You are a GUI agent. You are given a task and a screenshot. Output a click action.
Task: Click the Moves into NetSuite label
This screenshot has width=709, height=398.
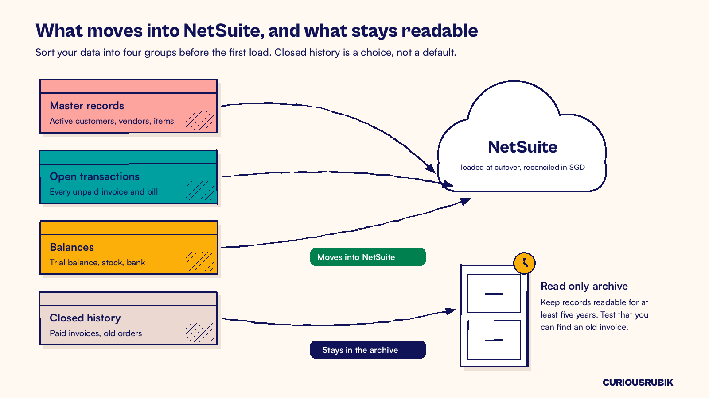click(368, 257)
